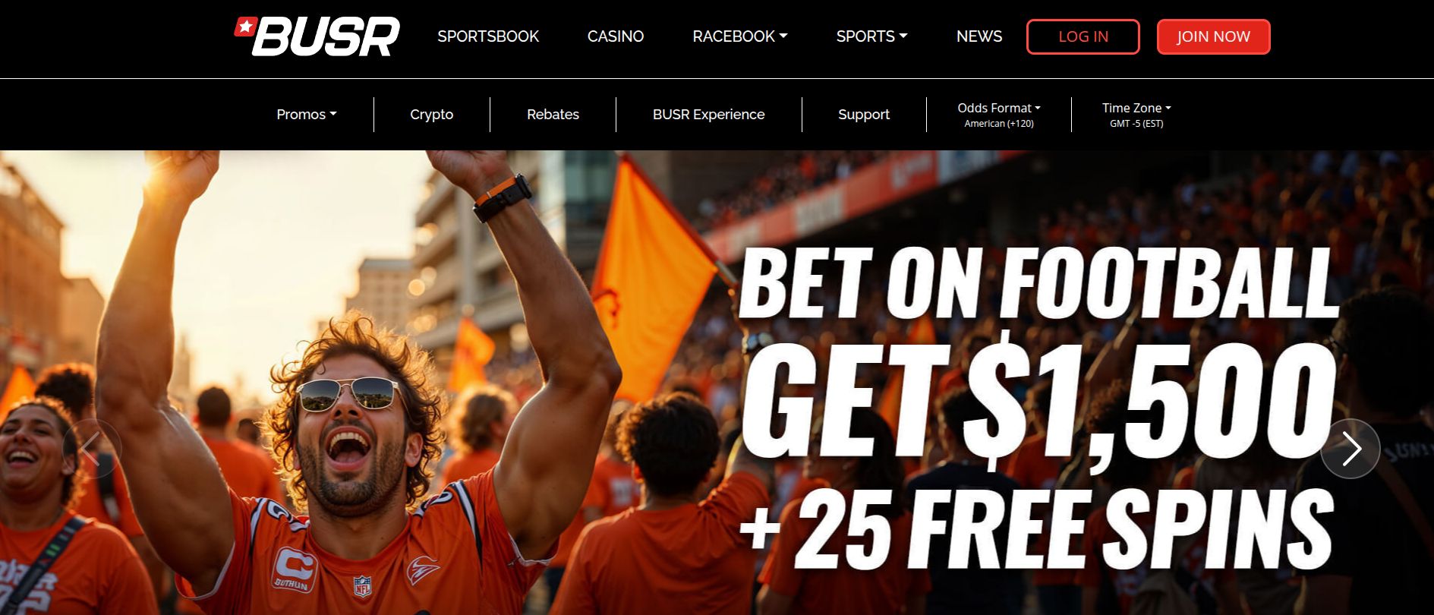This screenshot has width=1434, height=615.
Task: Open the Sportsbook page
Action: (x=488, y=36)
